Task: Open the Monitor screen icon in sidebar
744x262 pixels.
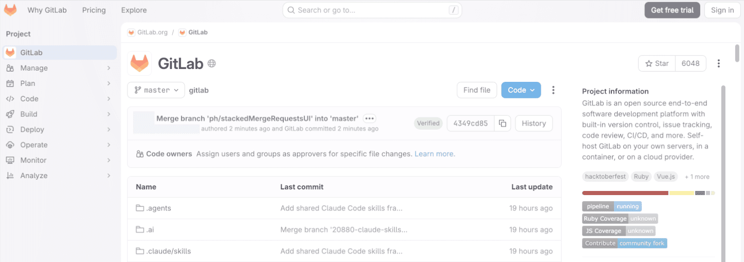Action: (x=10, y=160)
